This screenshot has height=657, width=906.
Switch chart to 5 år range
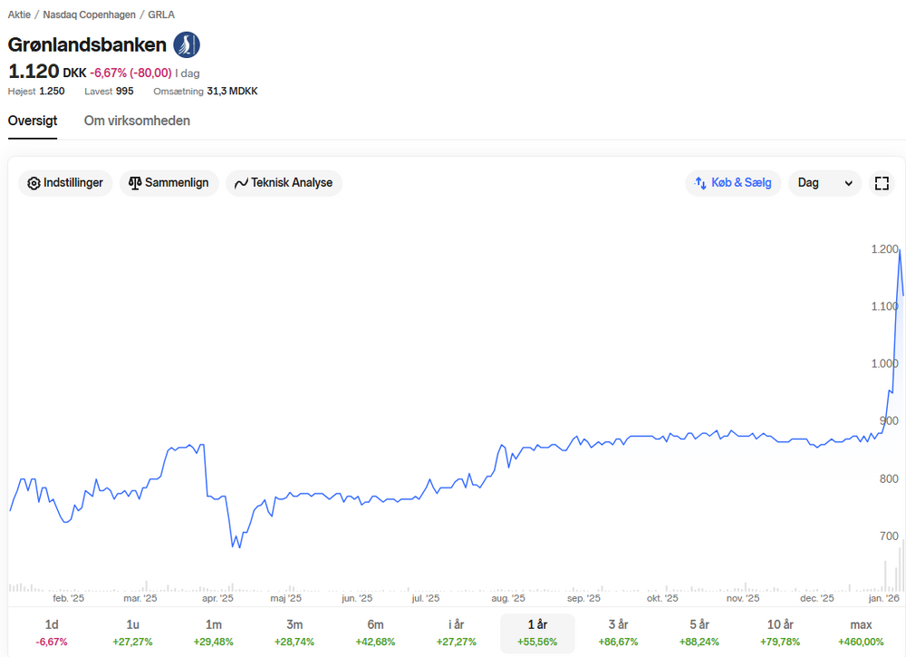tap(699, 633)
